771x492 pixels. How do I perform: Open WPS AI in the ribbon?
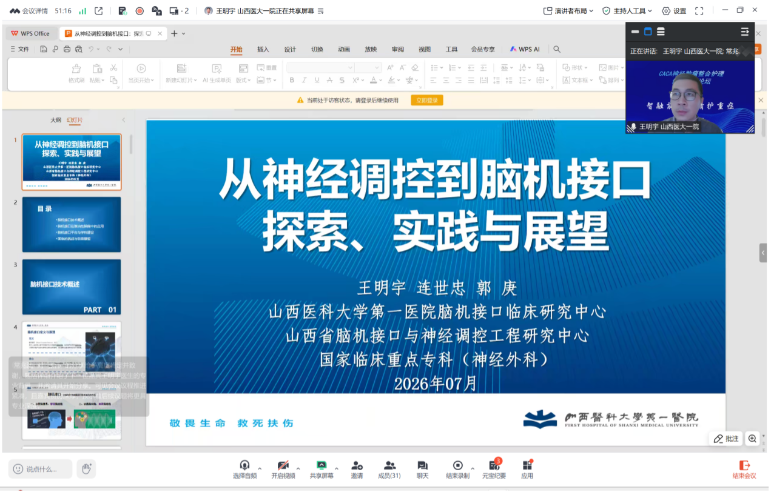525,49
